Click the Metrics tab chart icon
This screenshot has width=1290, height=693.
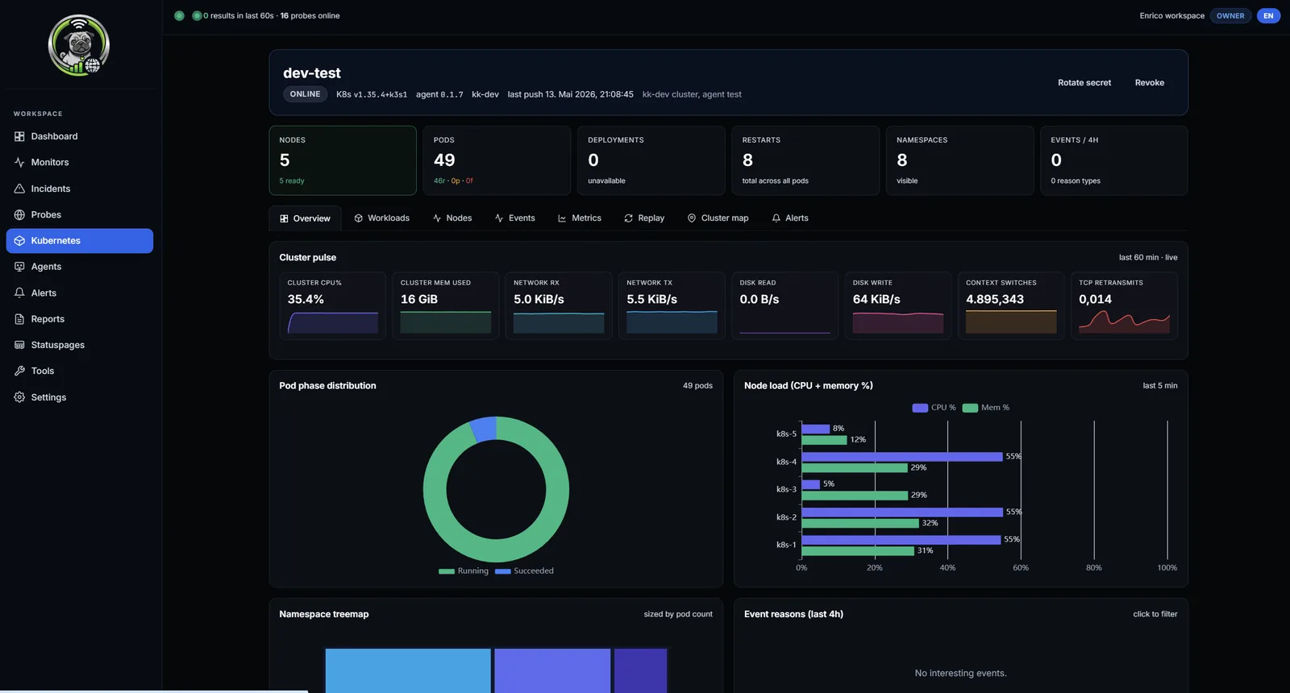coord(562,218)
